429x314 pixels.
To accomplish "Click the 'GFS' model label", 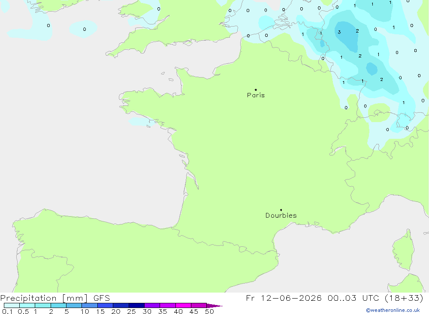I will point(102,298).
